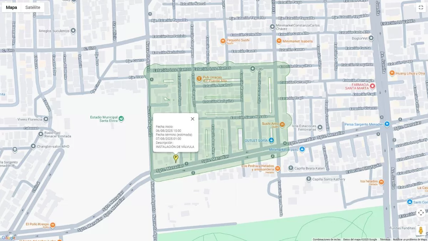
Task: Select the Street View pegman
Action: 421,230
